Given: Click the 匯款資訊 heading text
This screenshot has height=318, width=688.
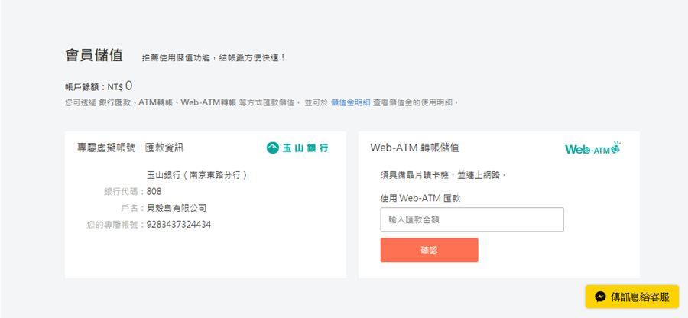Looking at the screenshot, I should (164, 148).
